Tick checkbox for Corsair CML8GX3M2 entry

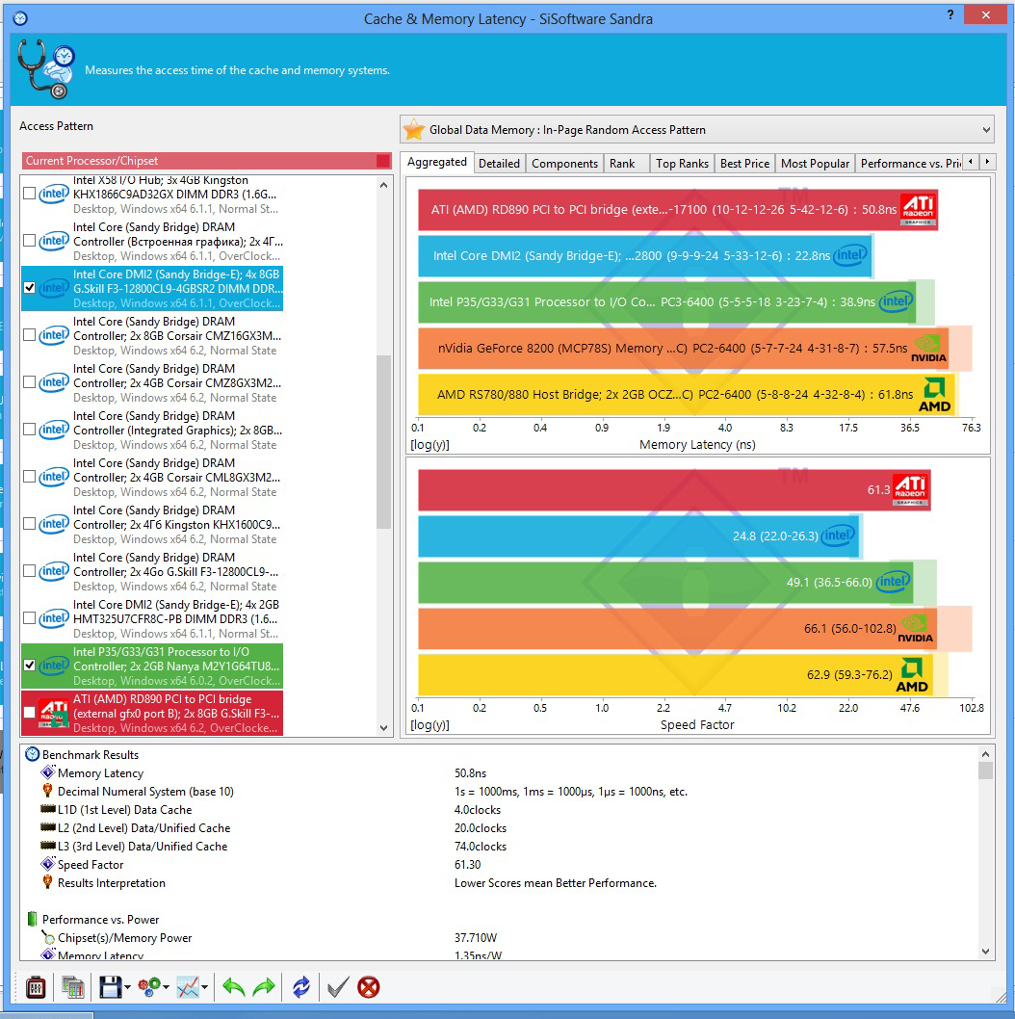(x=29, y=477)
